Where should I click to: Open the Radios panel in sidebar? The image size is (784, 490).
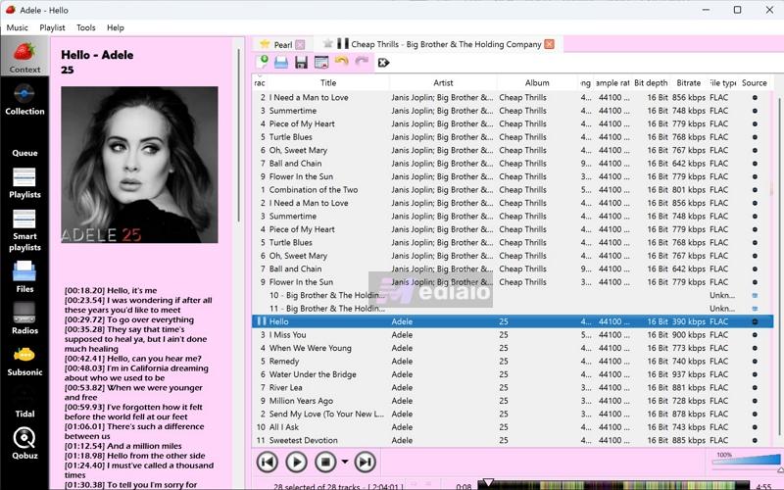24,318
